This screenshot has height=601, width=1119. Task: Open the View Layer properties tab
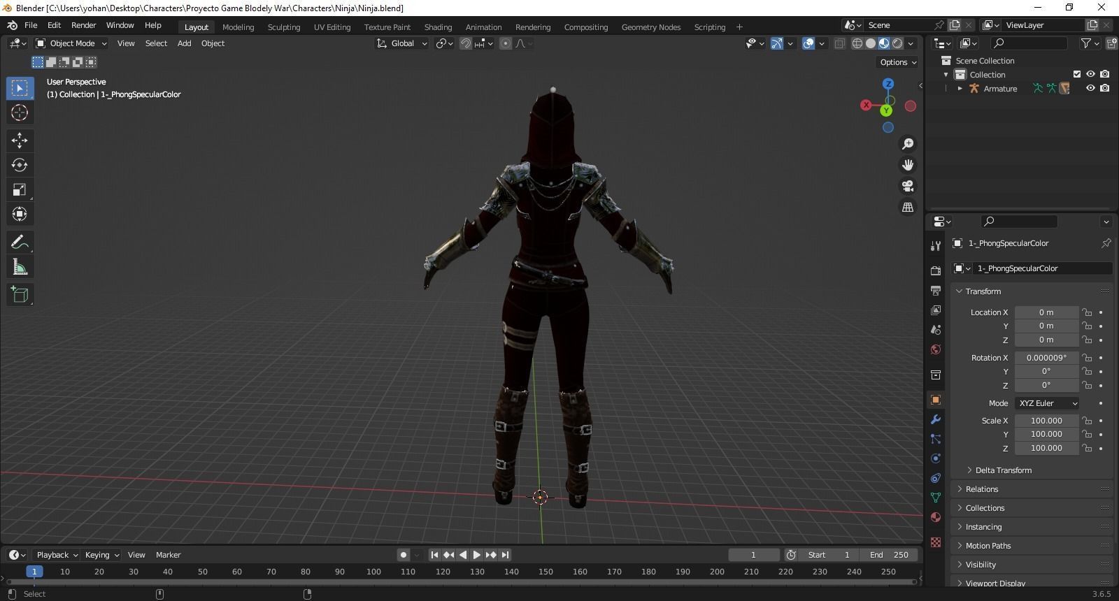coord(936,310)
